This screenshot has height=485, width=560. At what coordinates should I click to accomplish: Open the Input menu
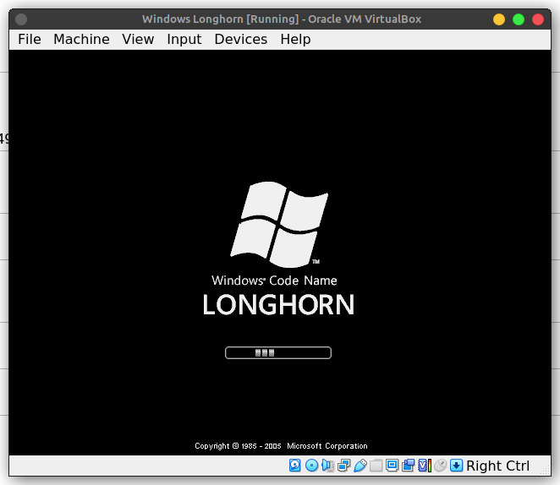(184, 39)
